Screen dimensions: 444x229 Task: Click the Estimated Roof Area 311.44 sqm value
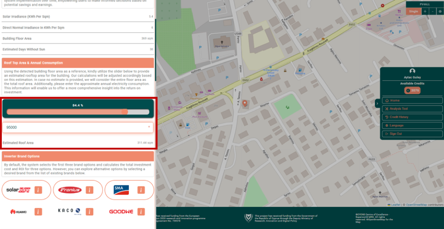(145, 143)
